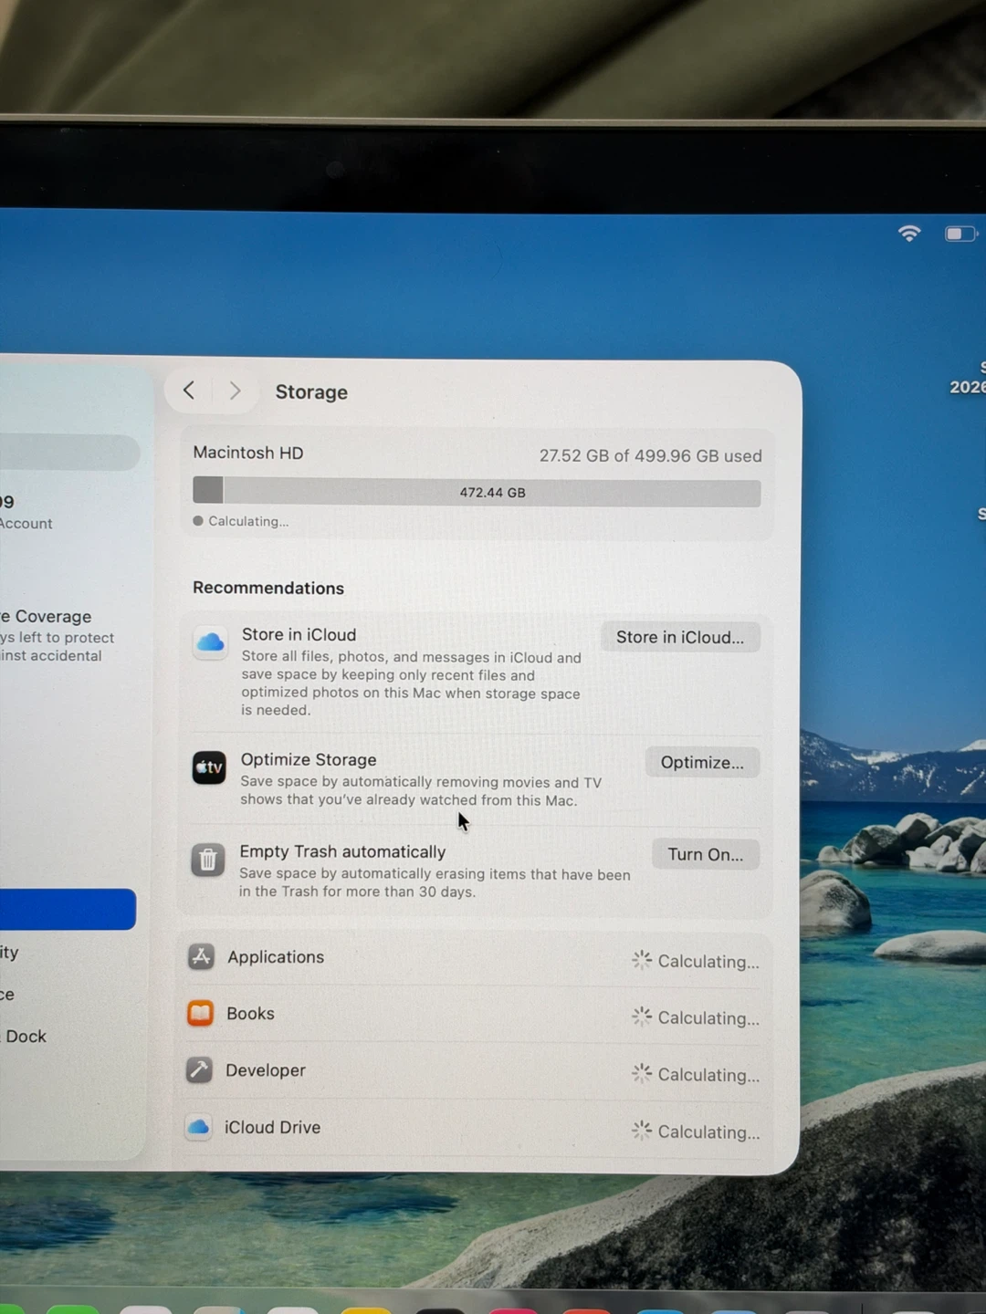Click the Apple TV icon
This screenshot has height=1314, width=986.
click(x=209, y=767)
